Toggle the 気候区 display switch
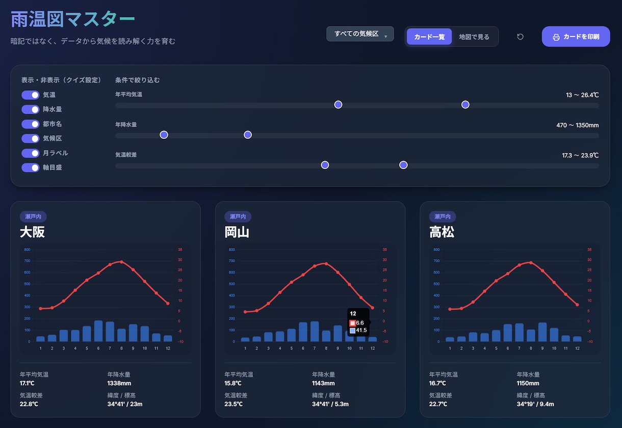The height and width of the screenshot is (428, 622). tap(30, 138)
